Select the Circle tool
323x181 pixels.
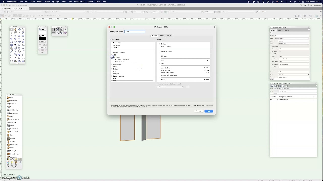point(11,39)
